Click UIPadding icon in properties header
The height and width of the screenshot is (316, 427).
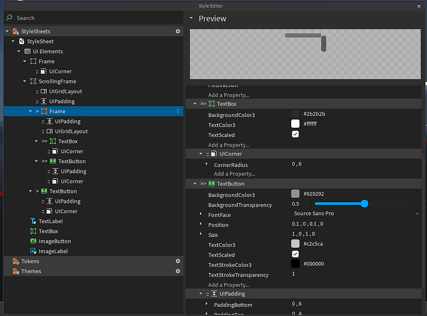point(214,294)
